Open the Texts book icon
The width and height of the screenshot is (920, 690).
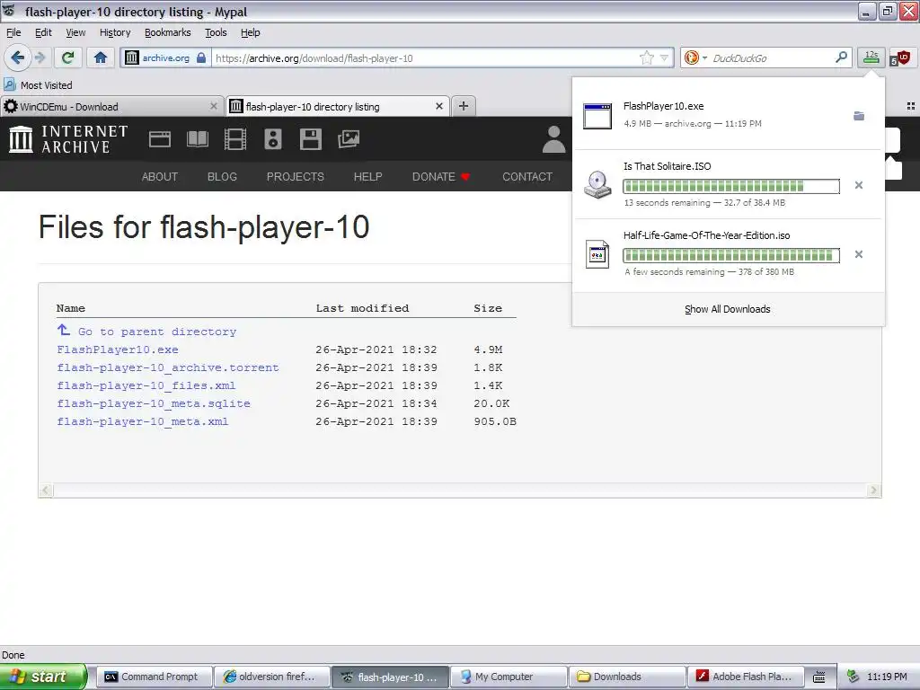pos(197,139)
